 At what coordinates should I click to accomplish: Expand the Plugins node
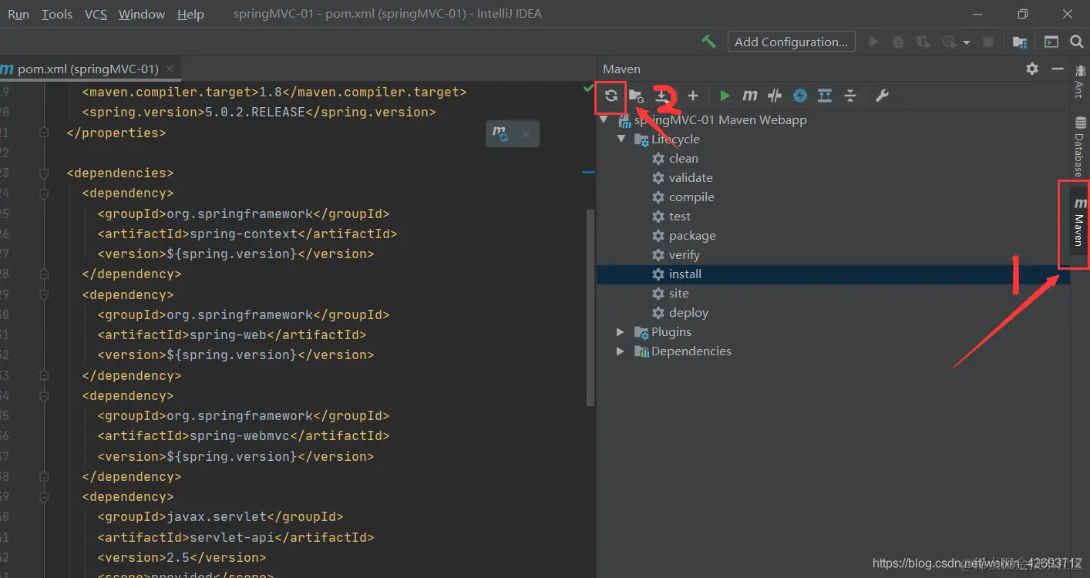coord(621,332)
